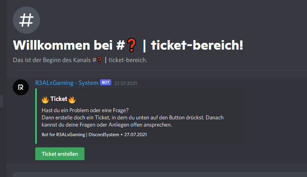The height and width of the screenshot is (177, 307).
Task: Click the small question mark emoji in subtitle
Action: tap(100, 60)
